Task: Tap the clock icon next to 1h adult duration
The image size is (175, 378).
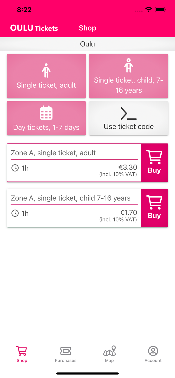Action: point(14,168)
